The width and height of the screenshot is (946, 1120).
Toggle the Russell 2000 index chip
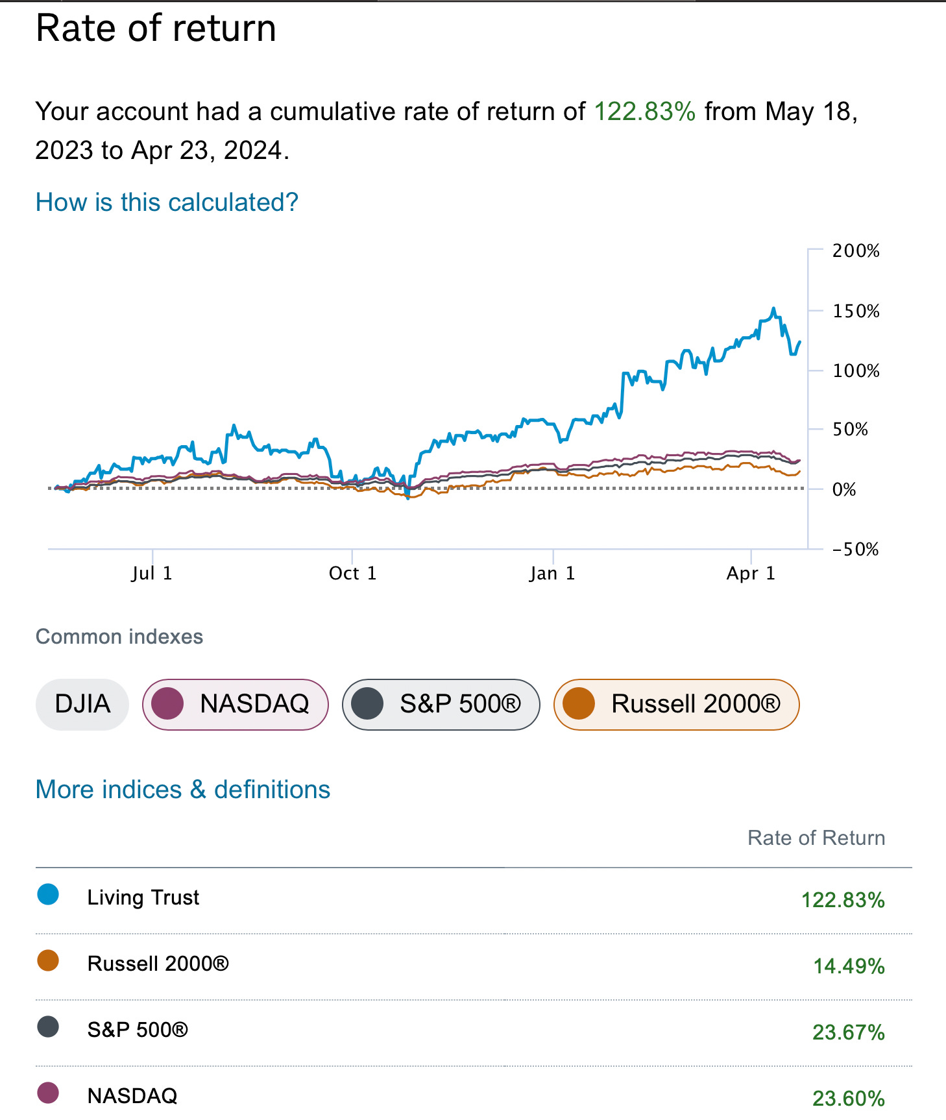tap(676, 705)
